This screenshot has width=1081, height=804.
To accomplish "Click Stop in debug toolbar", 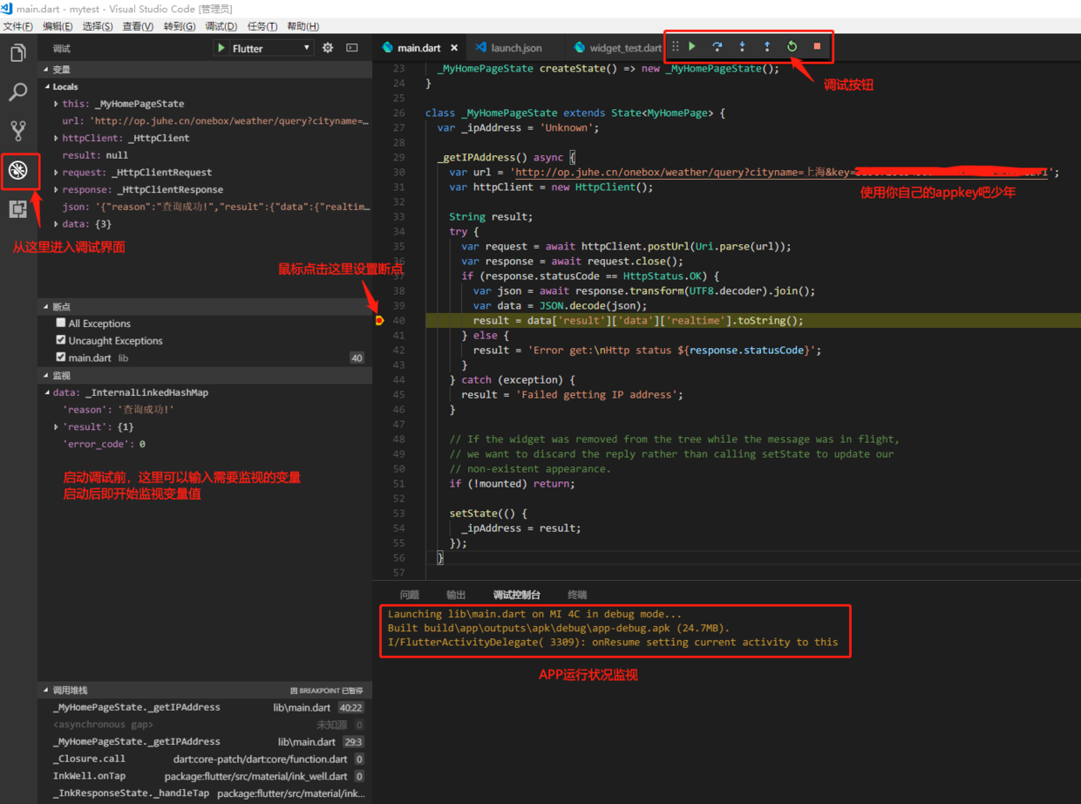I will [x=817, y=46].
